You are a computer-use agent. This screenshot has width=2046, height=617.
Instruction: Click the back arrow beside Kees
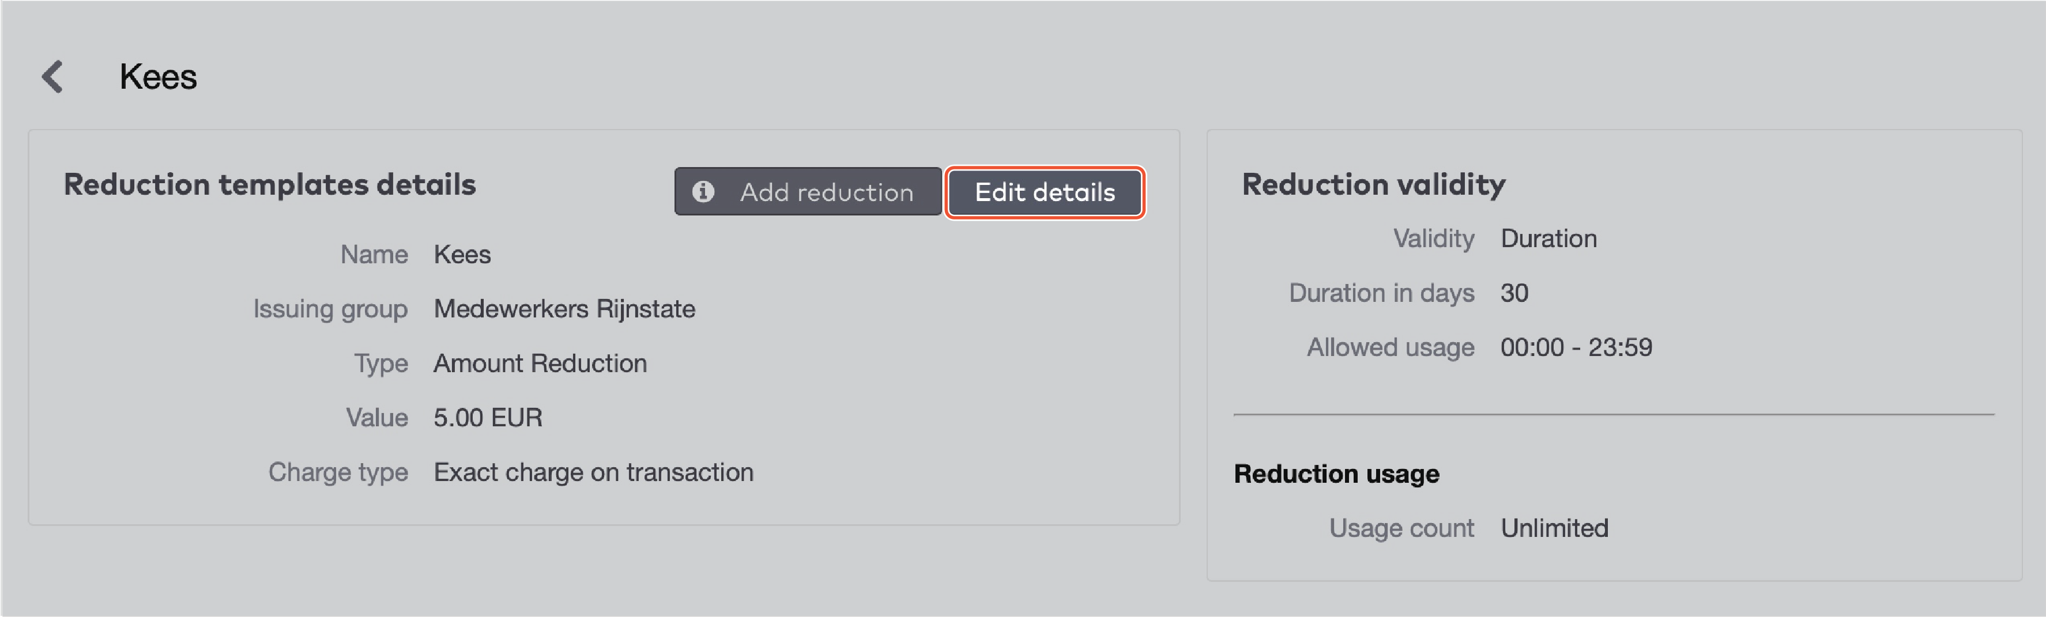(52, 76)
